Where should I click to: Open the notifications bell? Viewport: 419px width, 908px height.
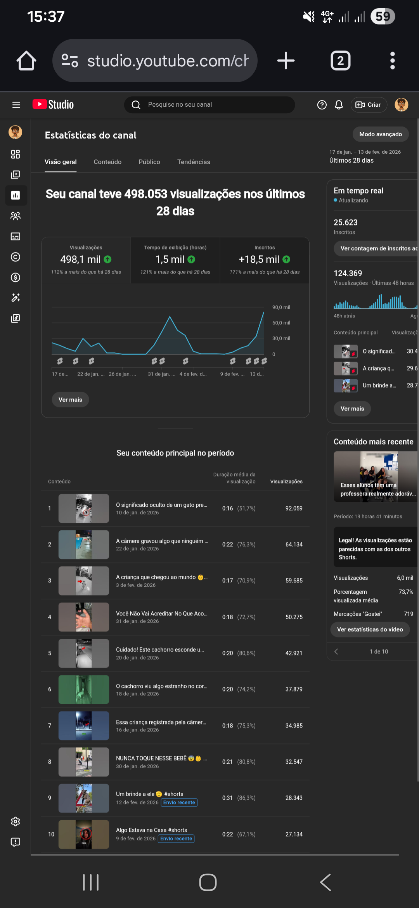pyautogui.click(x=339, y=105)
